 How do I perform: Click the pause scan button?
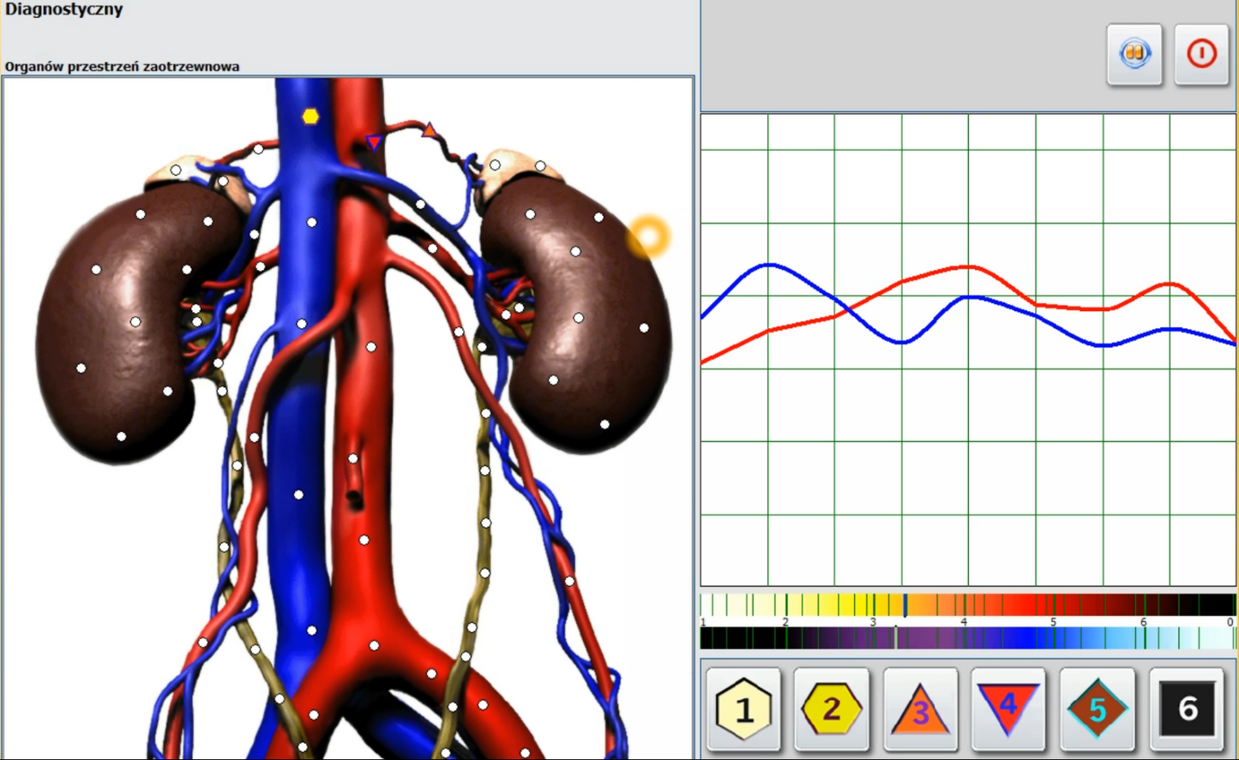[x=1134, y=54]
